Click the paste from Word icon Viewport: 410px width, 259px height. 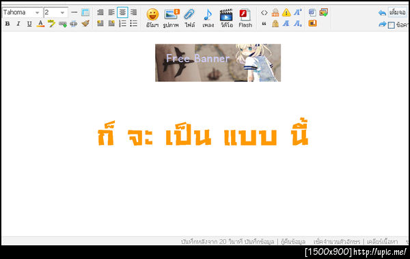point(312,12)
